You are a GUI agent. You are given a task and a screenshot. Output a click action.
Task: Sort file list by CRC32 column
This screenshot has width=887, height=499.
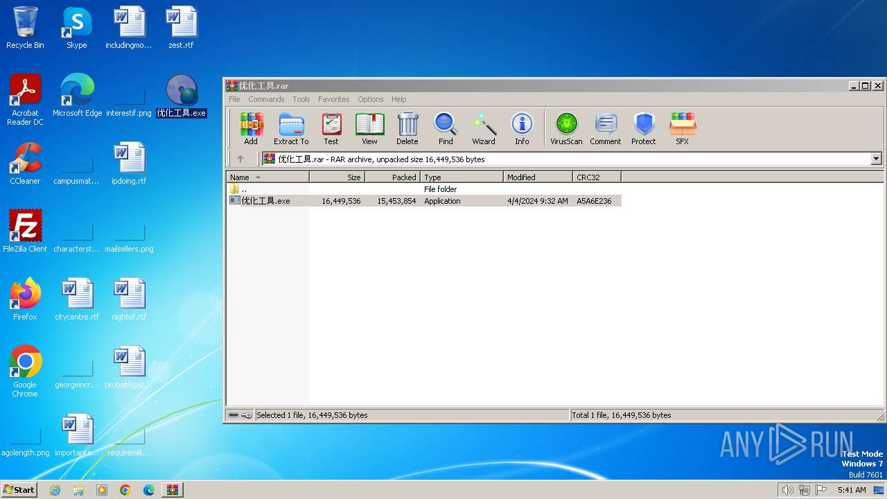[x=597, y=177]
